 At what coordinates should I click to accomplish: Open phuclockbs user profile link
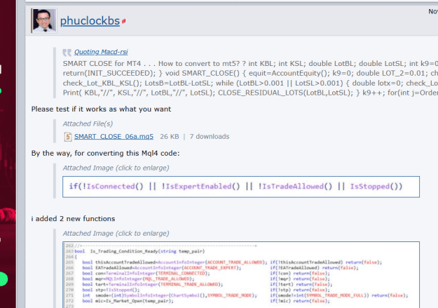90,21
